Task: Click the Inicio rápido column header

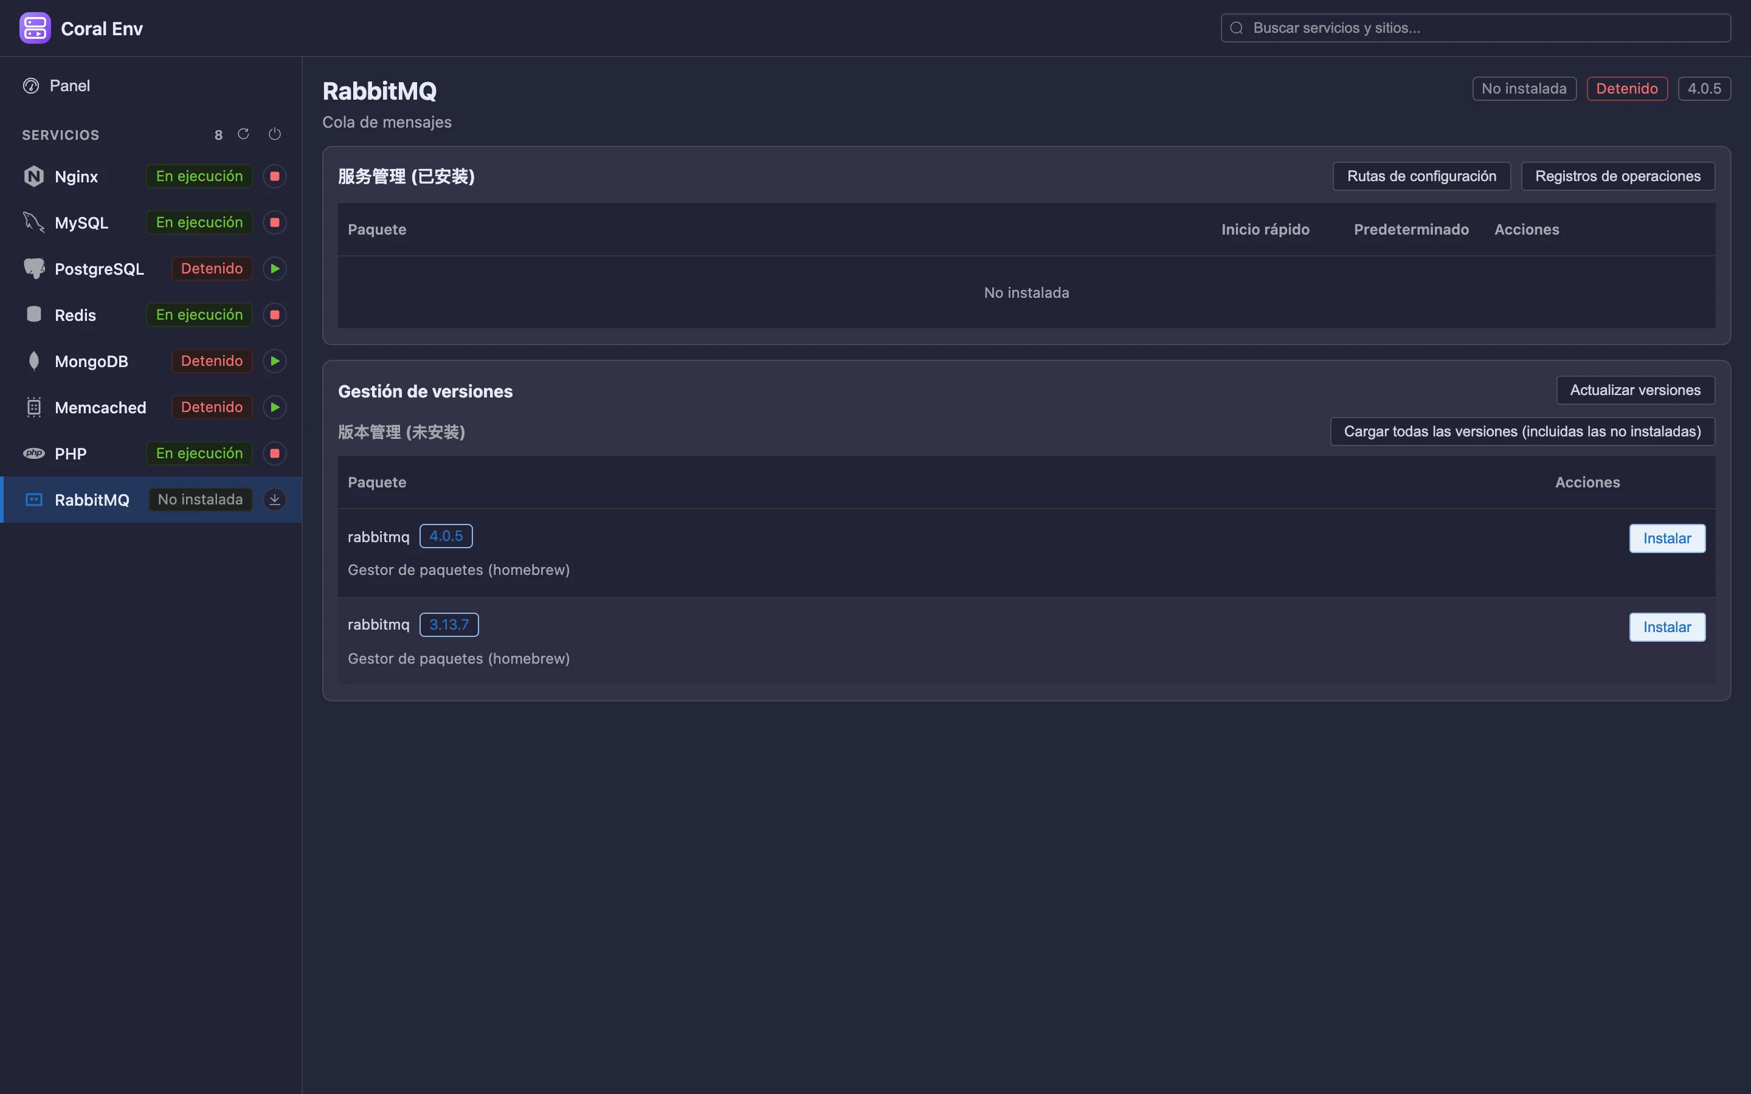Action: pos(1265,229)
